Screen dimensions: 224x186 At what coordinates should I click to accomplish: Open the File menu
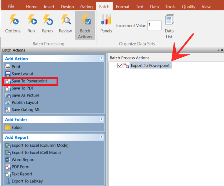tap(11, 6)
